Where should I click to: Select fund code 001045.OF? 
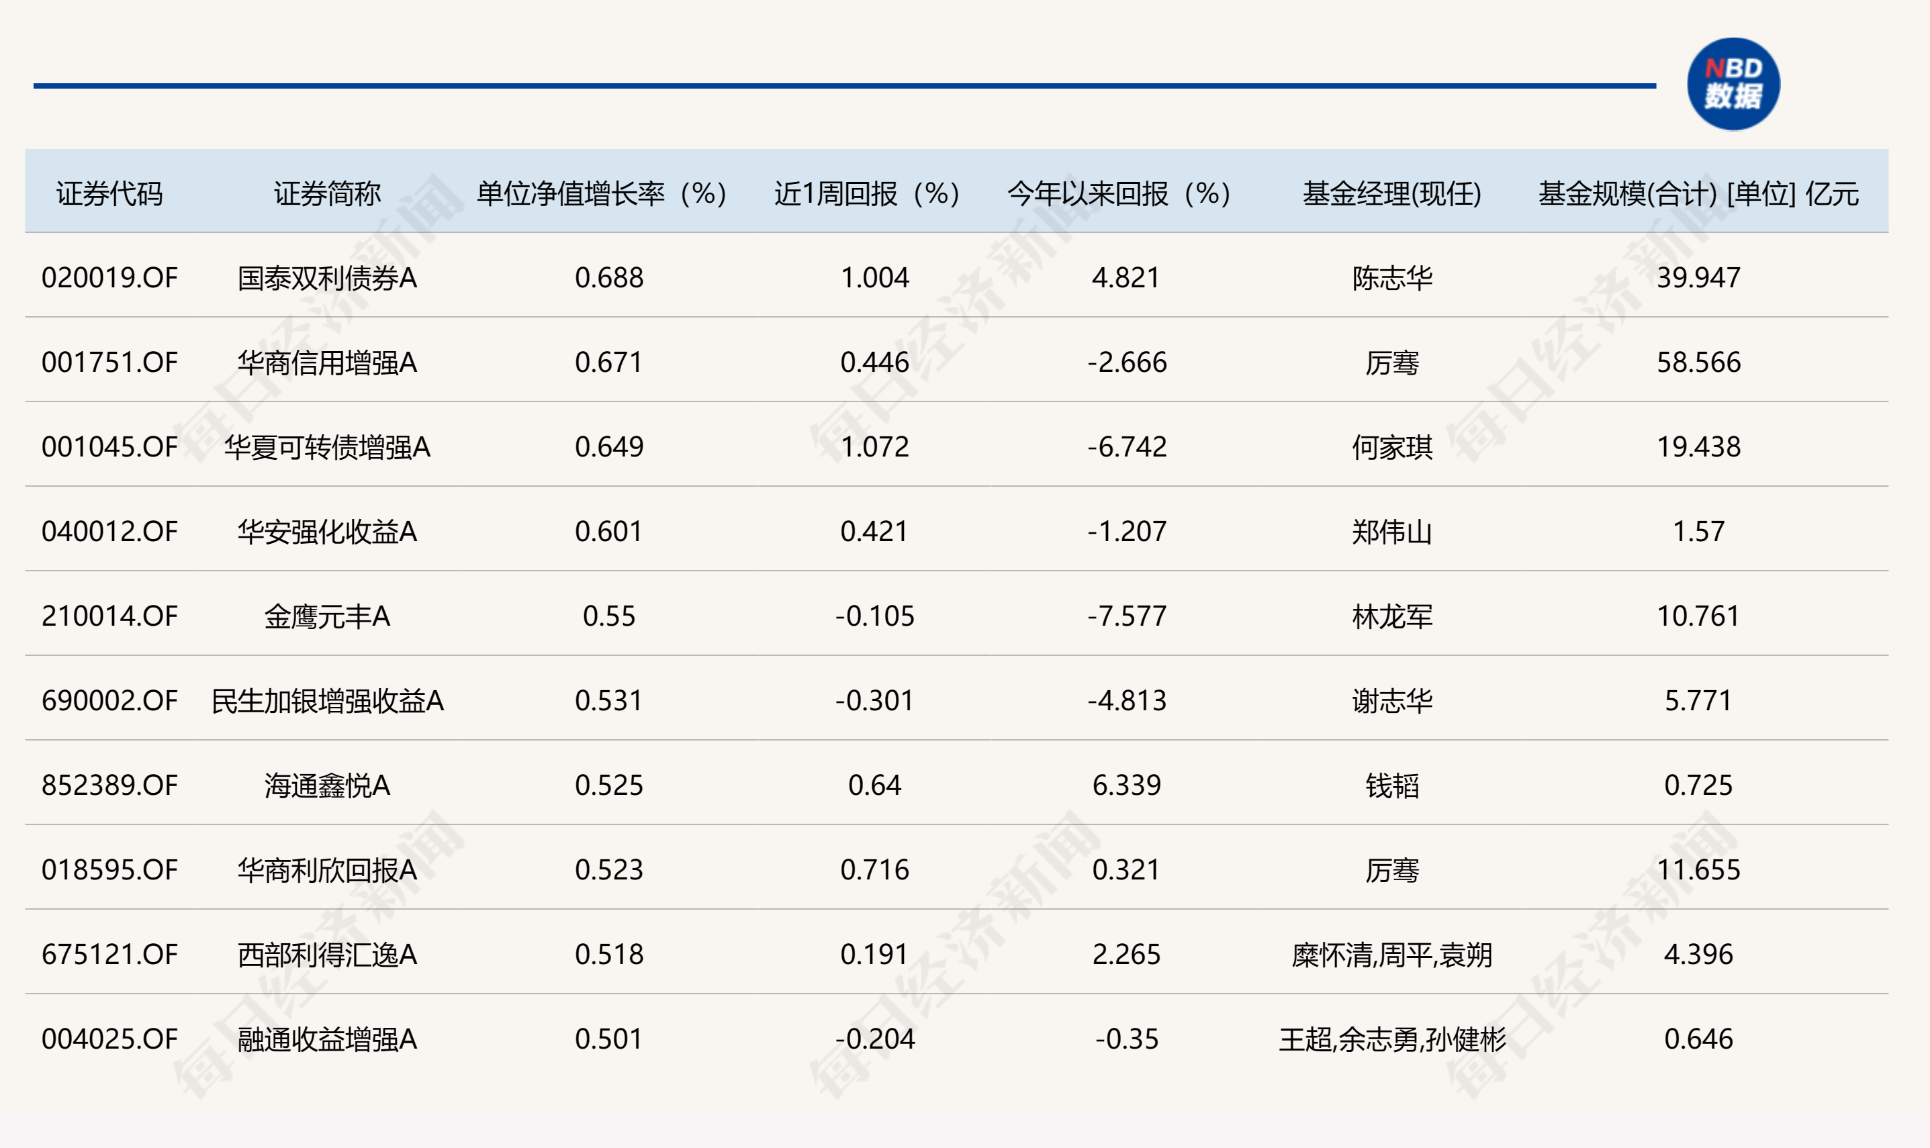[109, 446]
